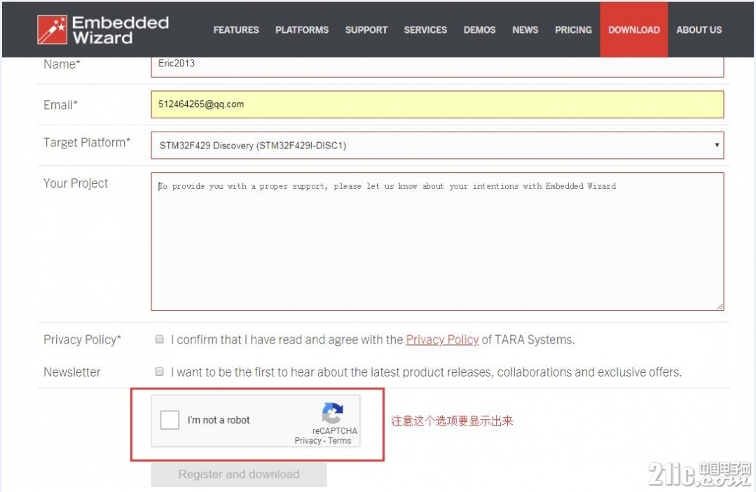This screenshot has height=492, width=756.
Task: Check the I'm not a robot box
Action: tap(170, 420)
